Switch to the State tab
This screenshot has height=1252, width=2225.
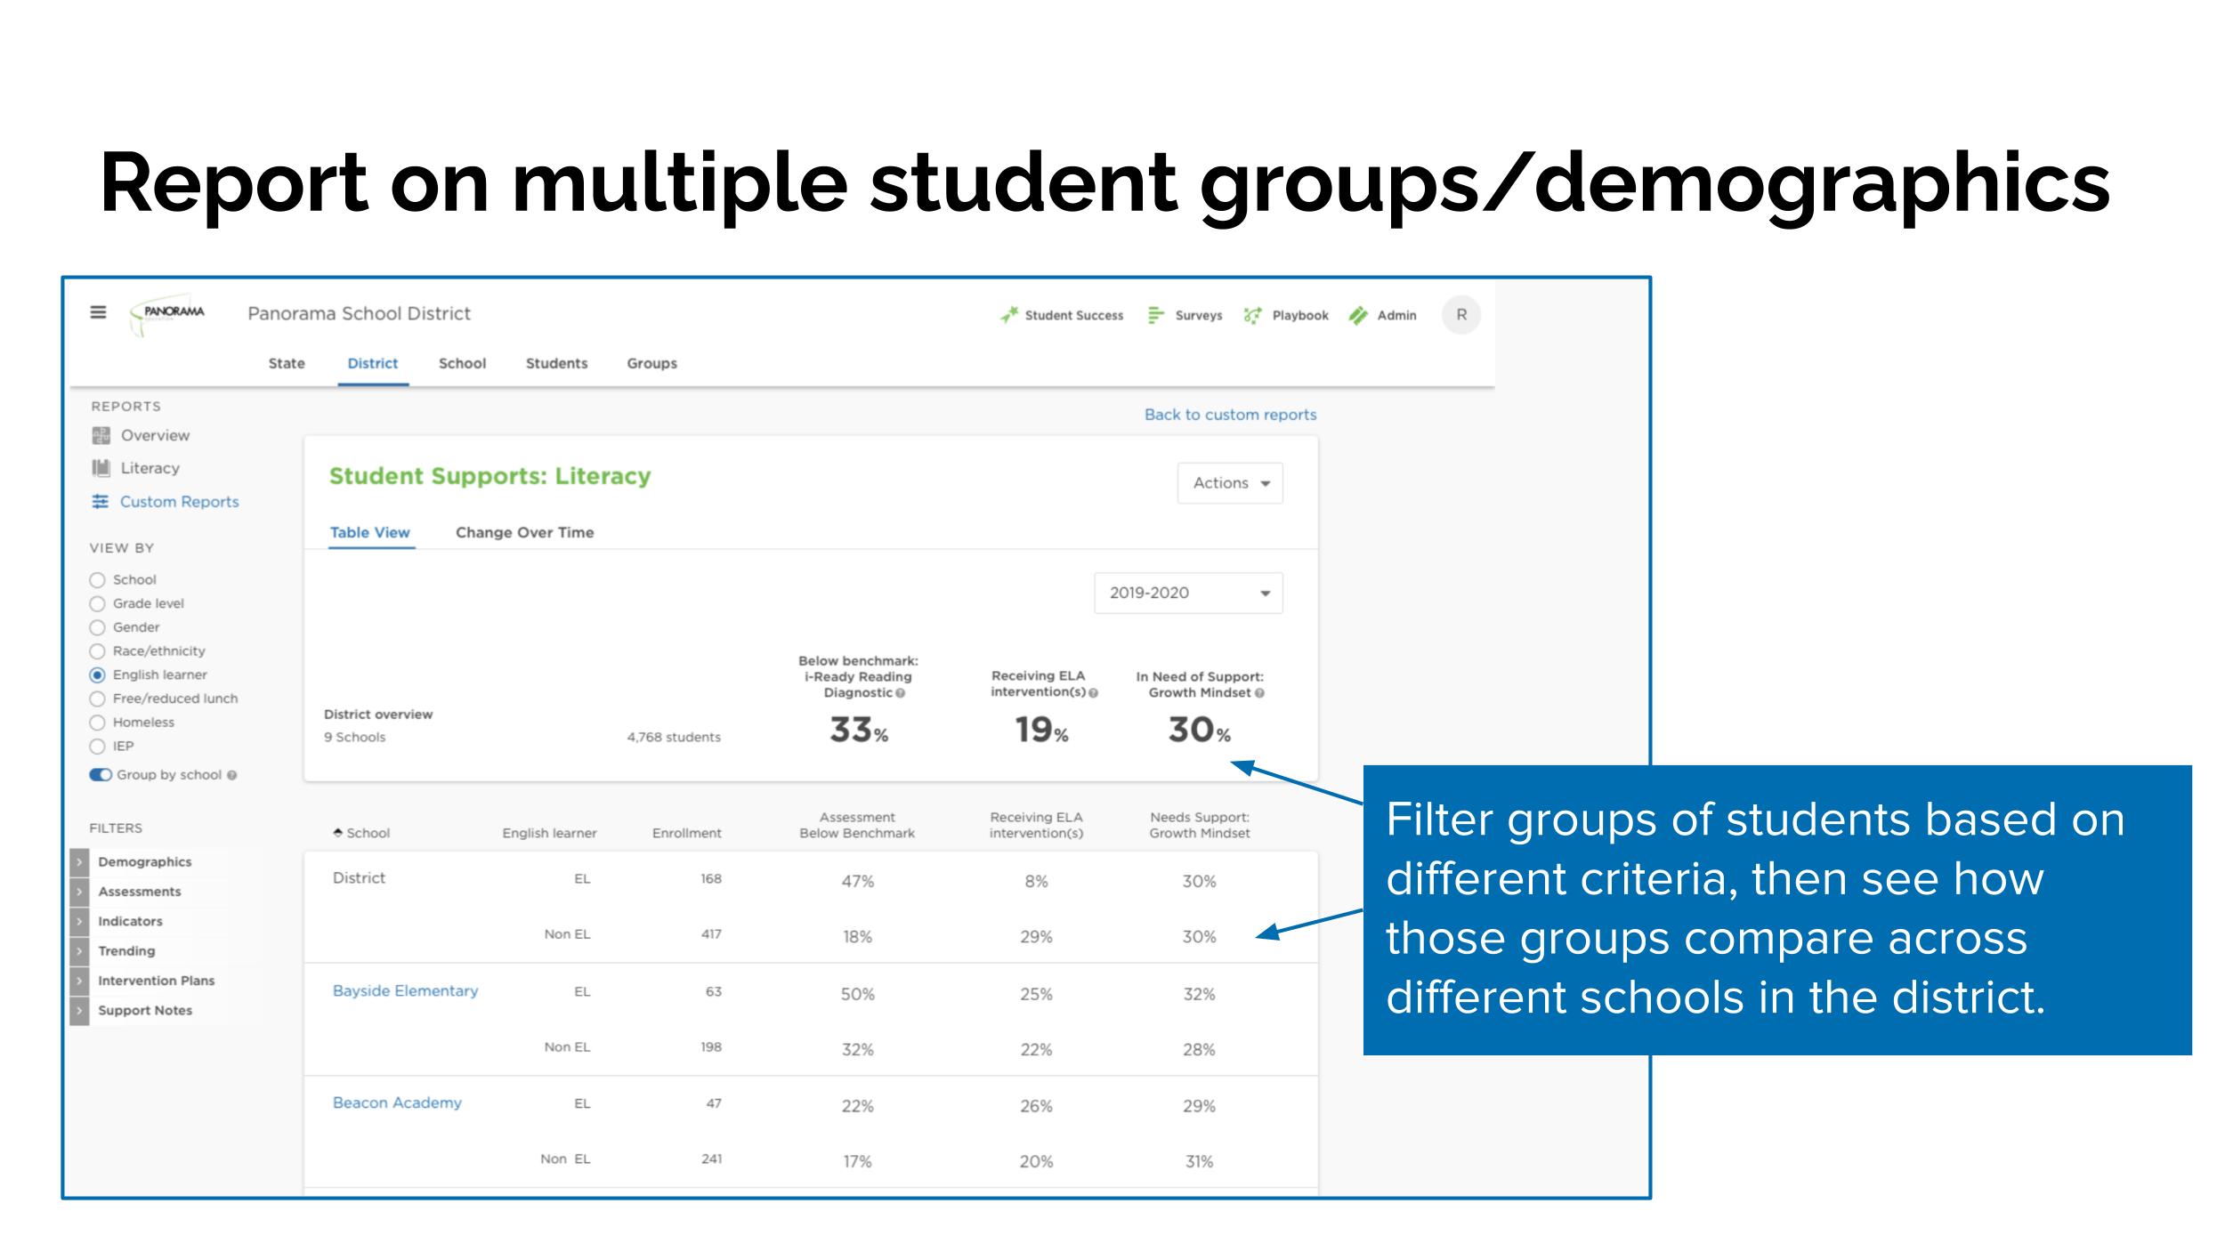coord(287,363)
